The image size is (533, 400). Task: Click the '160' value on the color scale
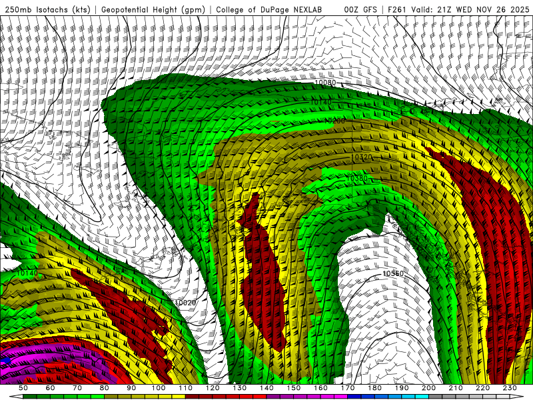click(x=320, y=388)
